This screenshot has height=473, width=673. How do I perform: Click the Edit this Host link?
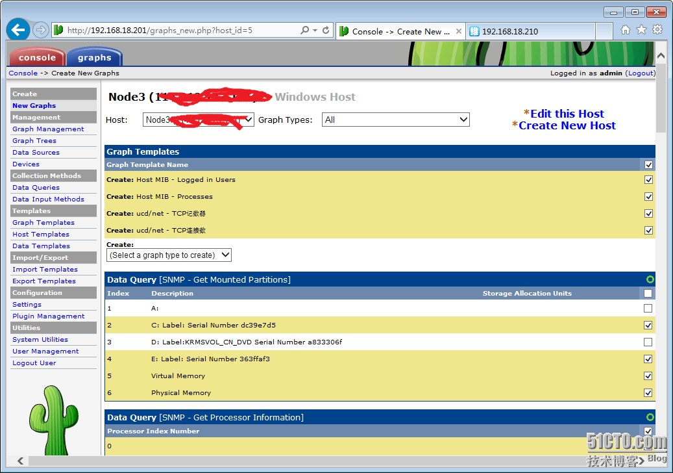(567, 114)
